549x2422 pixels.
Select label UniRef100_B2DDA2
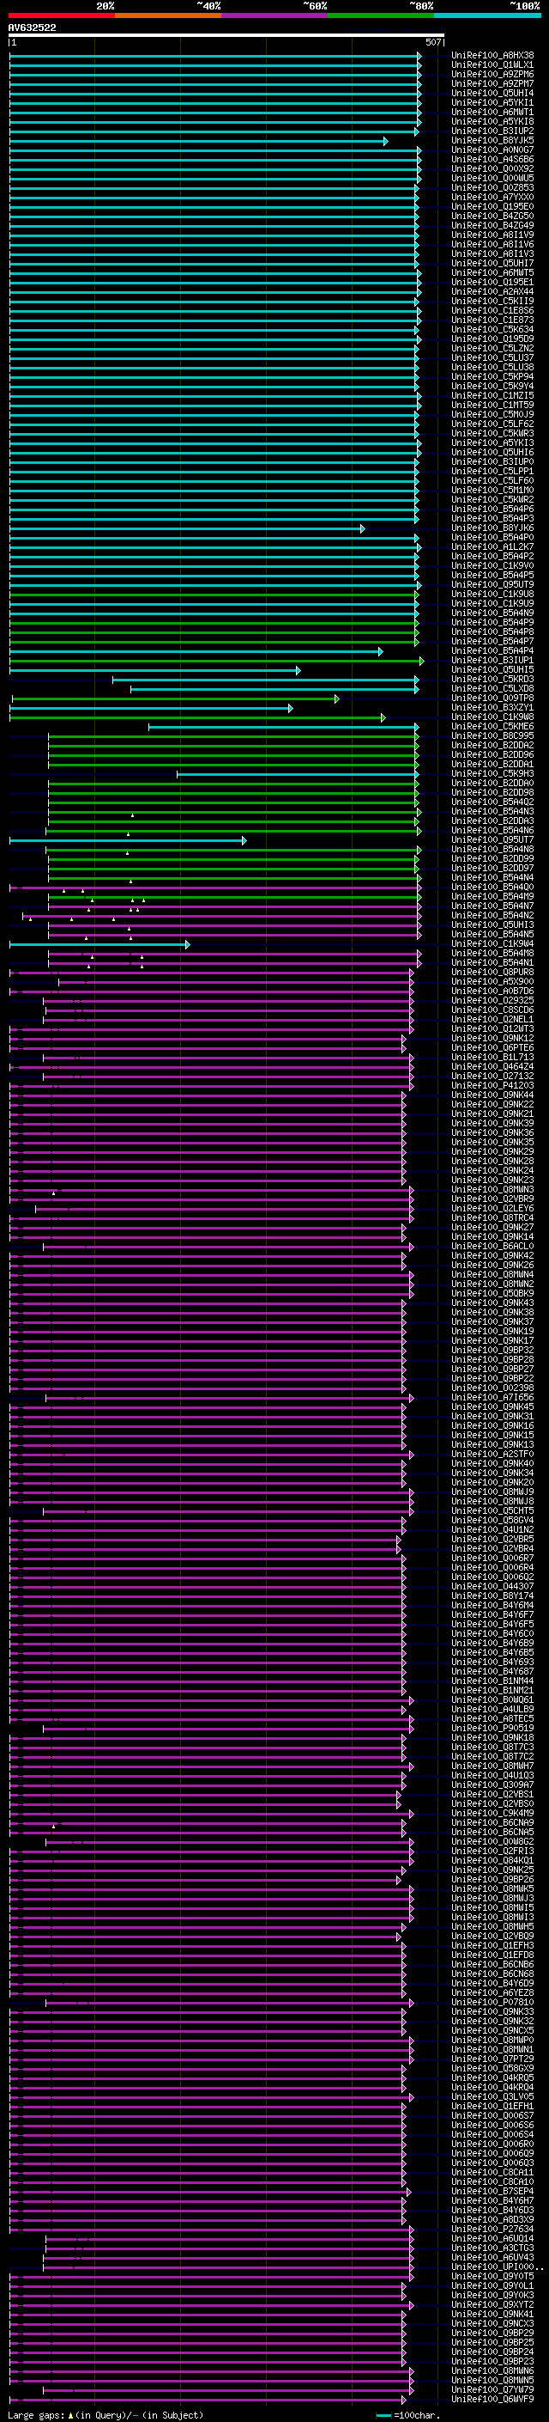click(492, 746)
